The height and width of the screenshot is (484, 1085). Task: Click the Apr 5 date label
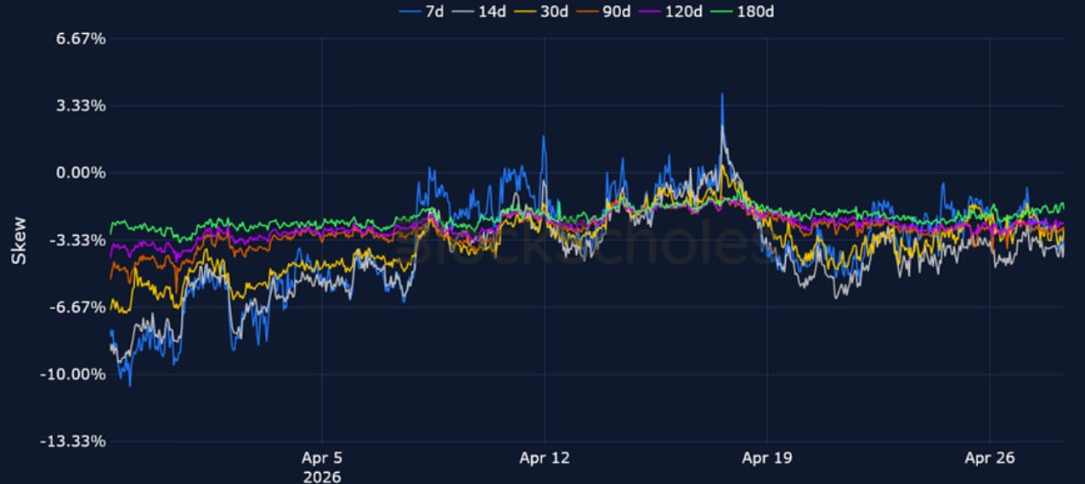pos(322,459)
